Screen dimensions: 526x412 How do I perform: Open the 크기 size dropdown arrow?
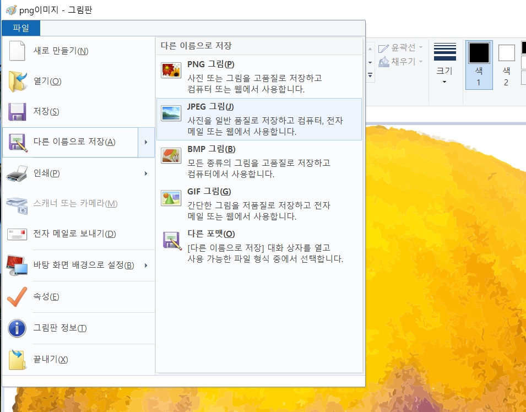(445, 82)
